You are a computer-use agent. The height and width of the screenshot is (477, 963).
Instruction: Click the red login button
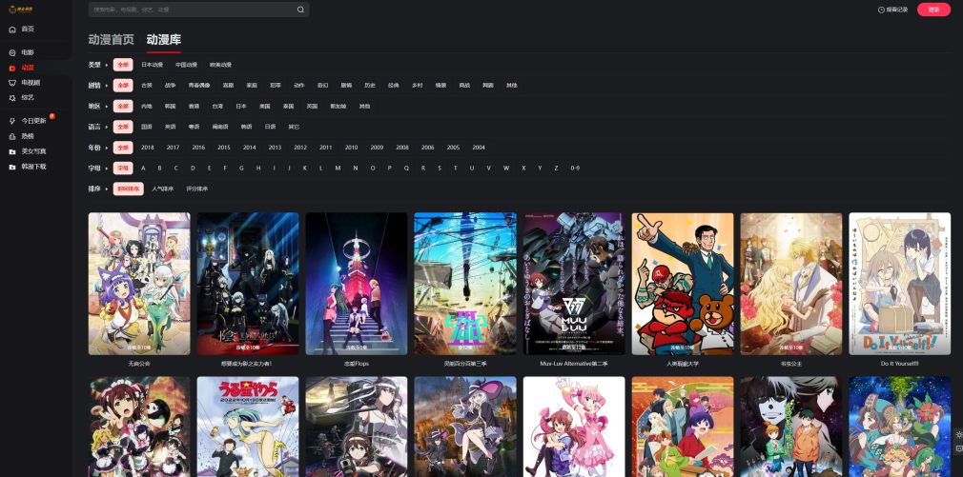click(933, 10)
